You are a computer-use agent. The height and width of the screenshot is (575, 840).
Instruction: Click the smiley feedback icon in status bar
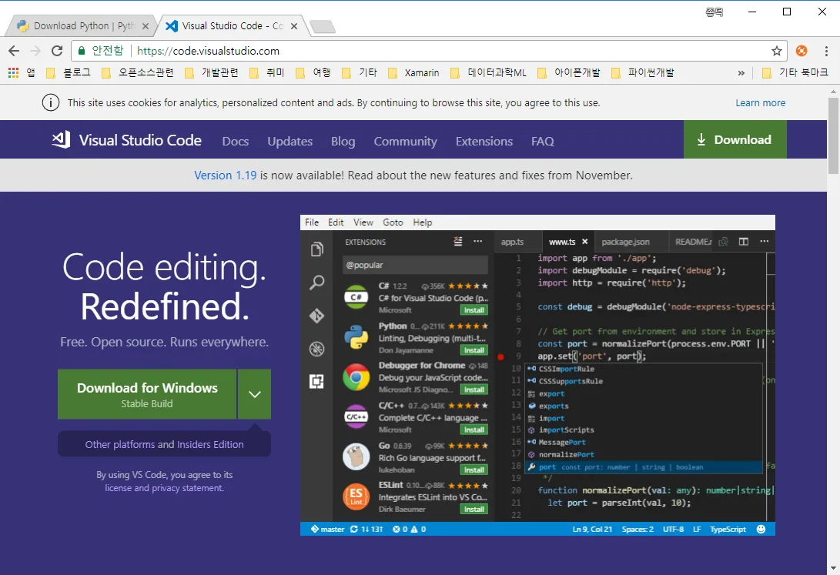(x=761, y=529)
